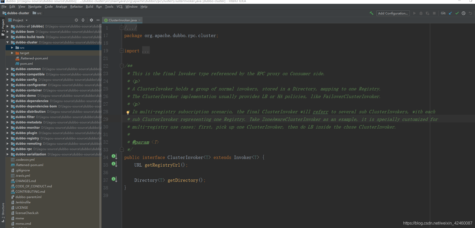Open the 1: Project tool window button
475x228 pixels.
[3, 27]
